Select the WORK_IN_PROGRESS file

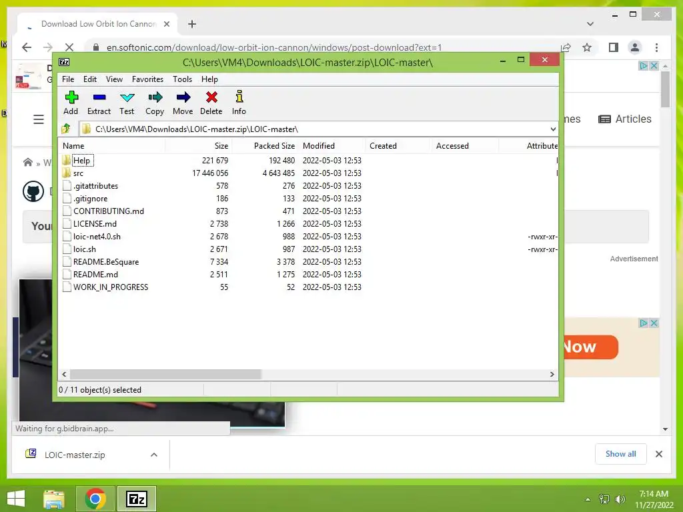(111, 287)
